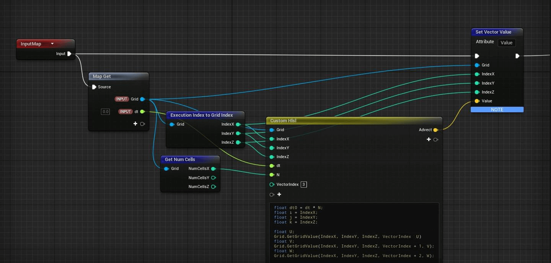Image resolution: width=551 pixels, height=263 pixels.
Task: Click the NumCellsY output pin
Action: [214, 178]
